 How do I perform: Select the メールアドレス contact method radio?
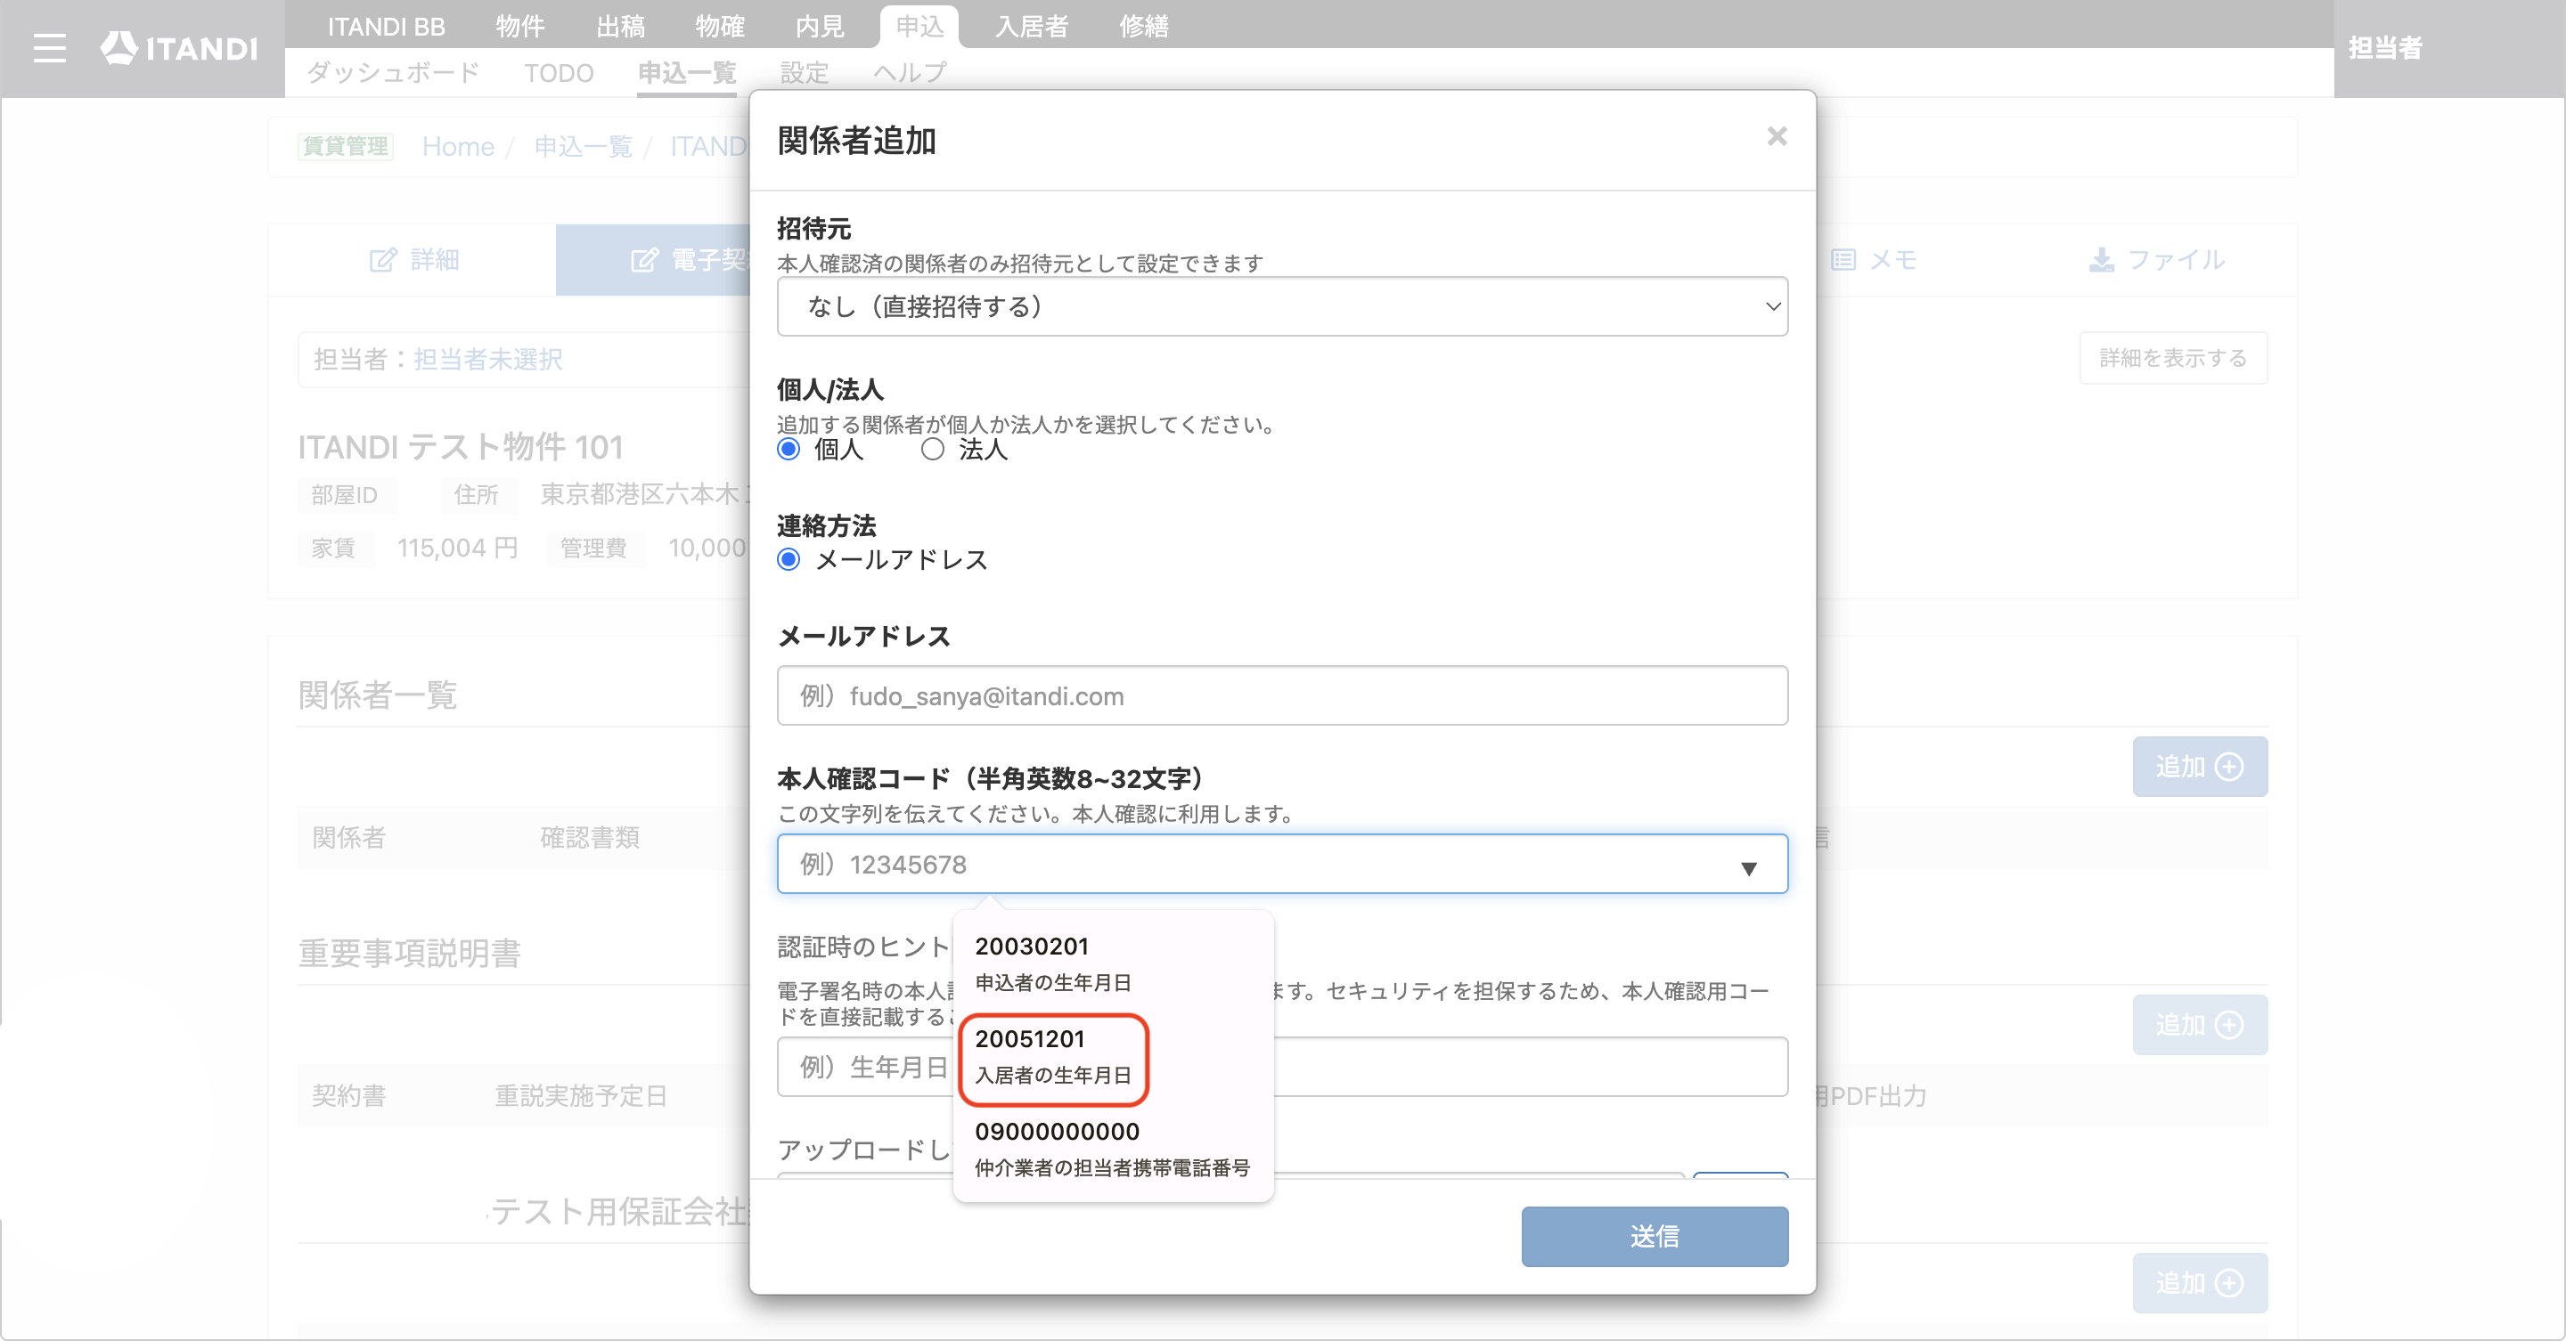tap(789, 559)
